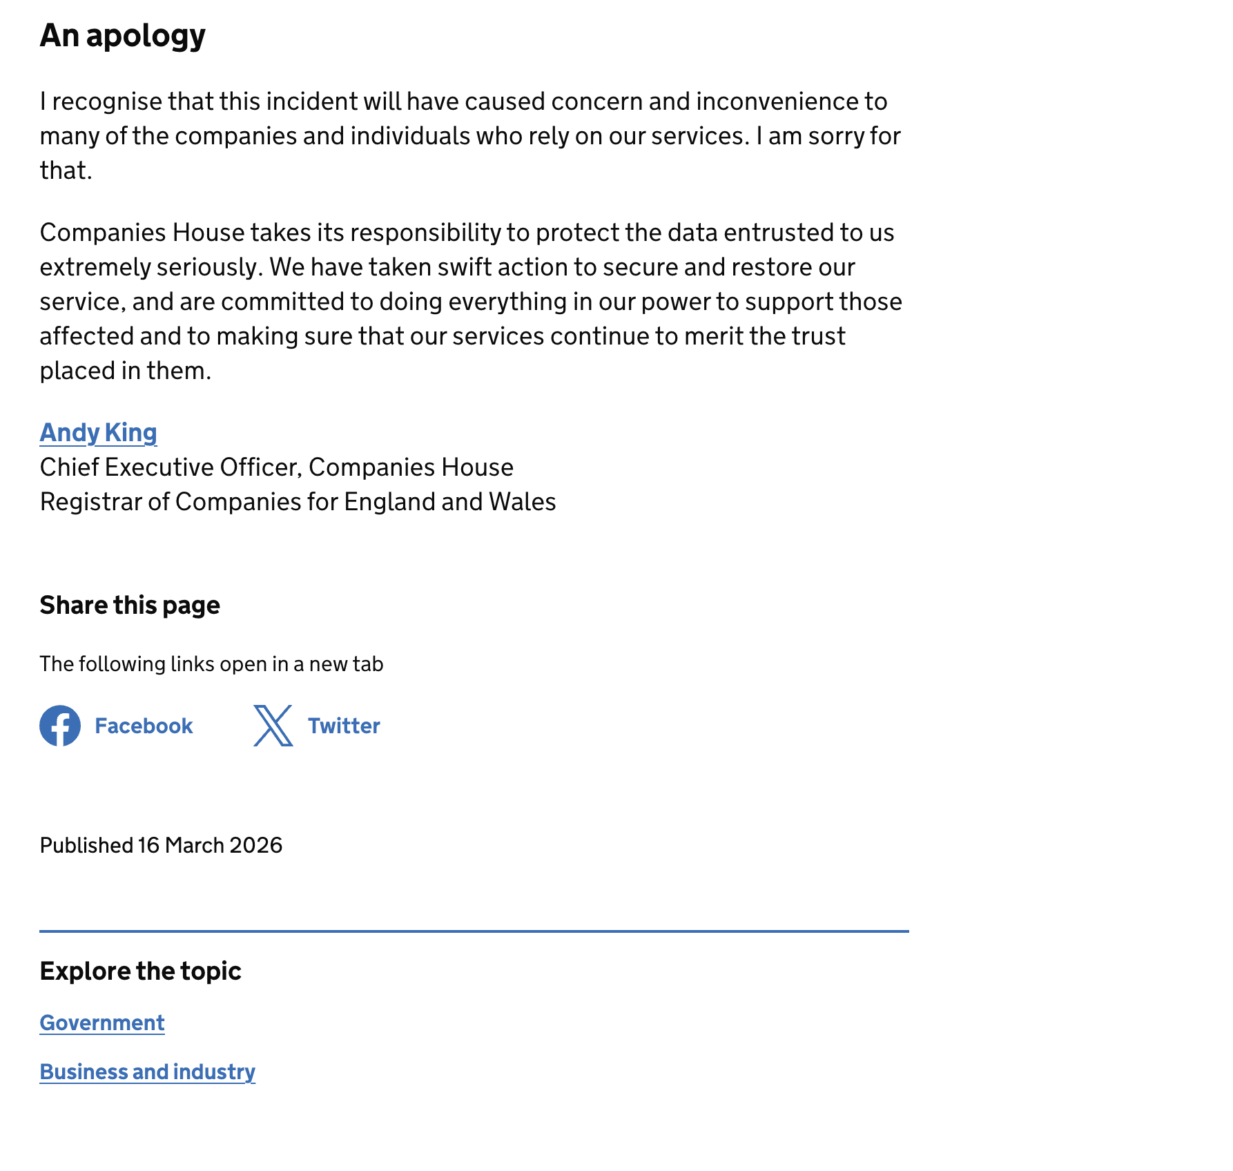Click the An apology page heading
This screenshot has height=1171, width=1233.
coord(122,36)
